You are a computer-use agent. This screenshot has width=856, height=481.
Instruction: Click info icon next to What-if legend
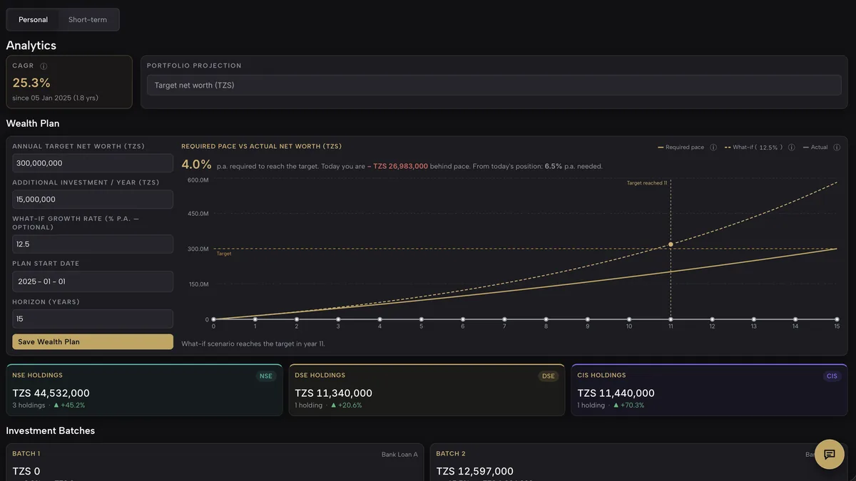(791, 148)
